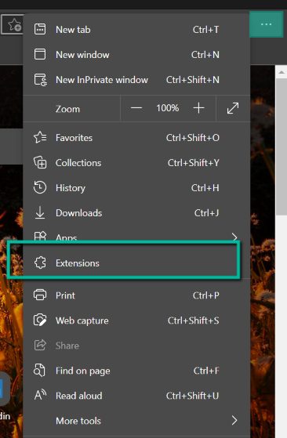The width and height of the screenshot is (287, 438).
Task: Expand the Apps submenu arrow
Action: point(234,237)
